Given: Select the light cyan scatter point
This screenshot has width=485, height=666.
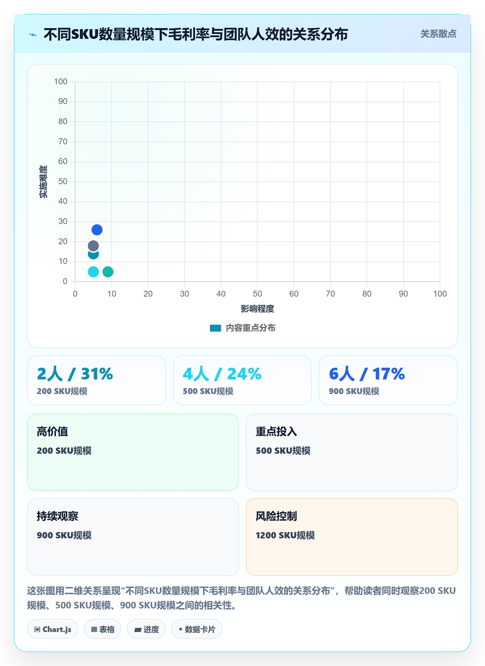Looking at the screenshot, I should click(93, 272).
